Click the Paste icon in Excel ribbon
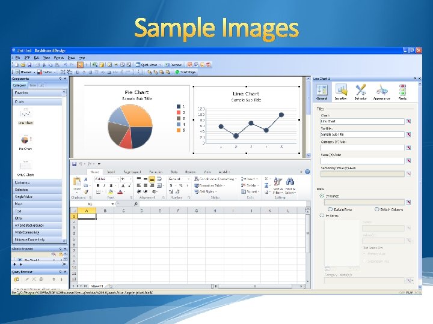Viewport: 433px width, 324px height. click(x=77, y=182)
